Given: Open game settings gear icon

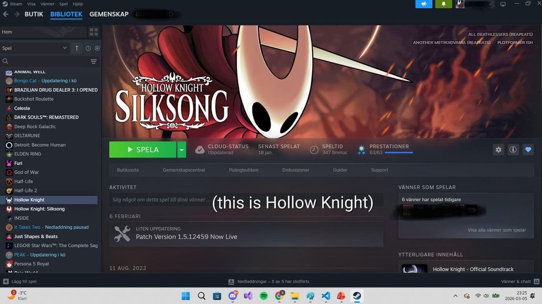Looking at the screenshot, I should [x=498, y=150].
